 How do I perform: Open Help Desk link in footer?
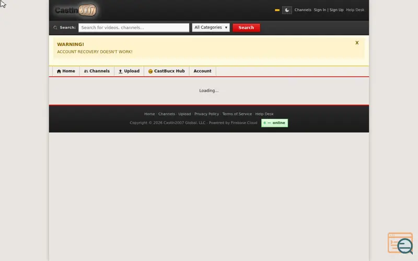coord(264,114)
